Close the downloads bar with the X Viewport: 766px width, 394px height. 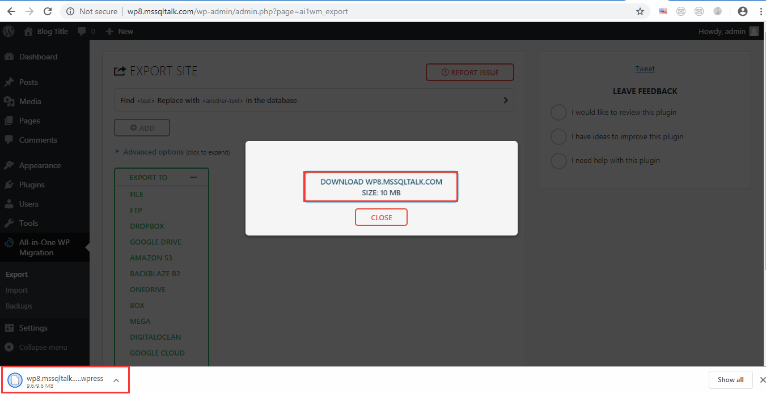763,380
